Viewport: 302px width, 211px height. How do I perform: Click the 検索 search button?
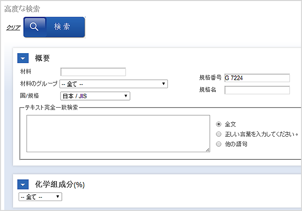pos(54,27)
